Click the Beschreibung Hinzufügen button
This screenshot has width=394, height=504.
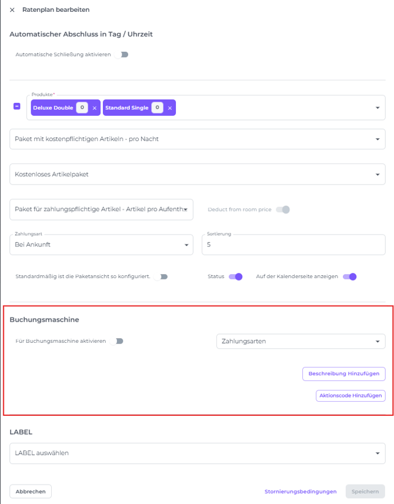coord(344,374)
